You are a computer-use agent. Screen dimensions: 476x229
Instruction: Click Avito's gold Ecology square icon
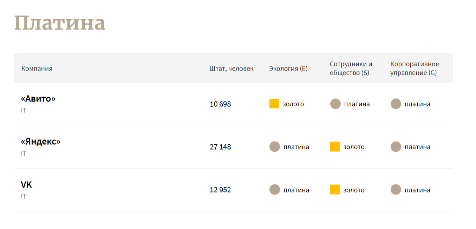(274, 104)
